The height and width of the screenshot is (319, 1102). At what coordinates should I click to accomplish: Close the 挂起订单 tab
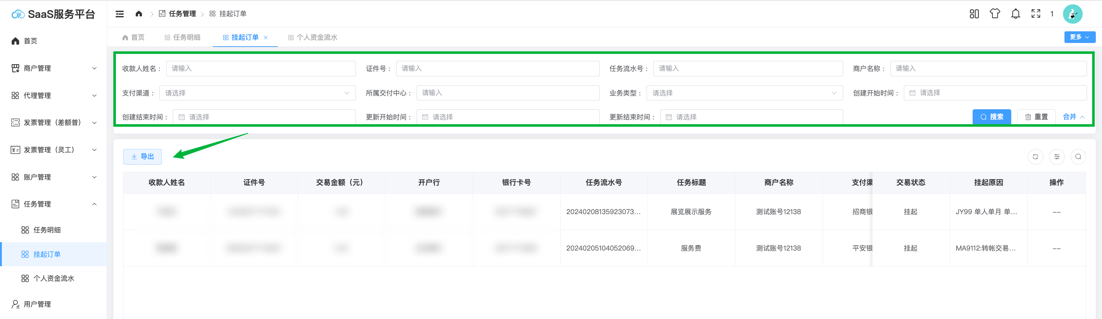click(x=266, y=38)
